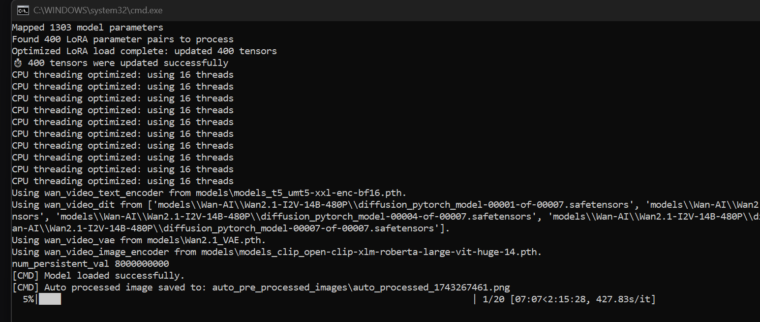Click the auto_processed_1743267461.png file path

click(x=362, y=288)
